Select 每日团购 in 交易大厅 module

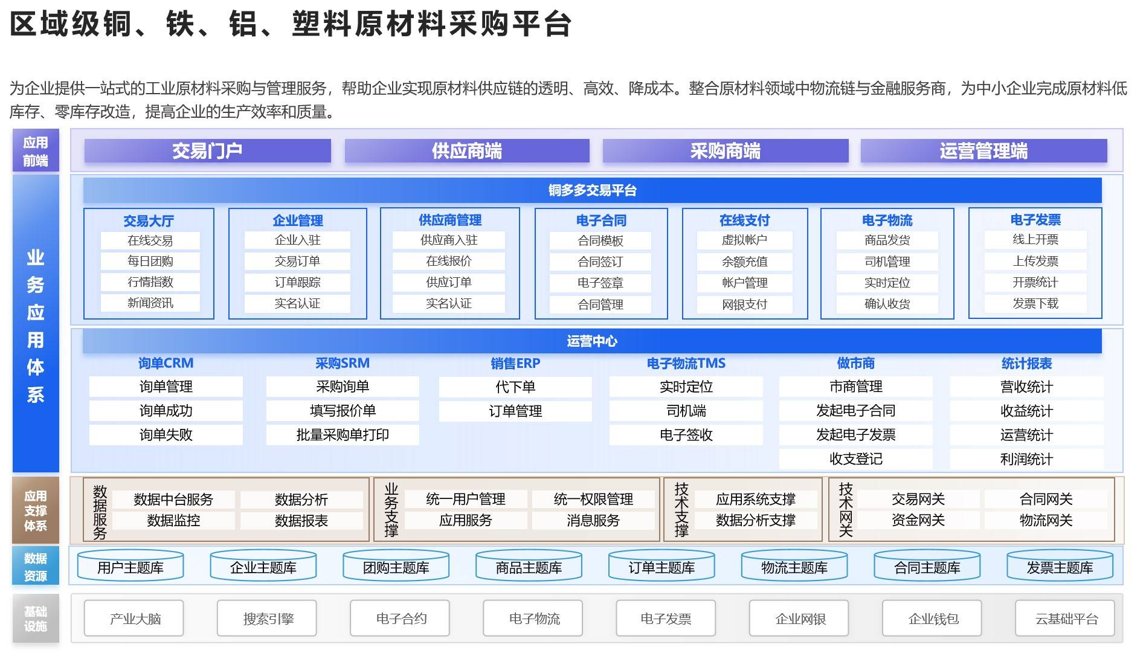(150, 261)
